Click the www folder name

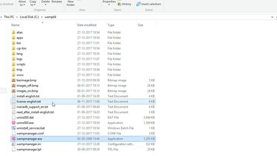coord(20,75)
